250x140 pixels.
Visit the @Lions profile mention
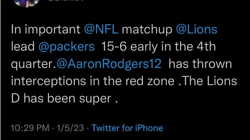pyautogui.click(x=196, y=29)
